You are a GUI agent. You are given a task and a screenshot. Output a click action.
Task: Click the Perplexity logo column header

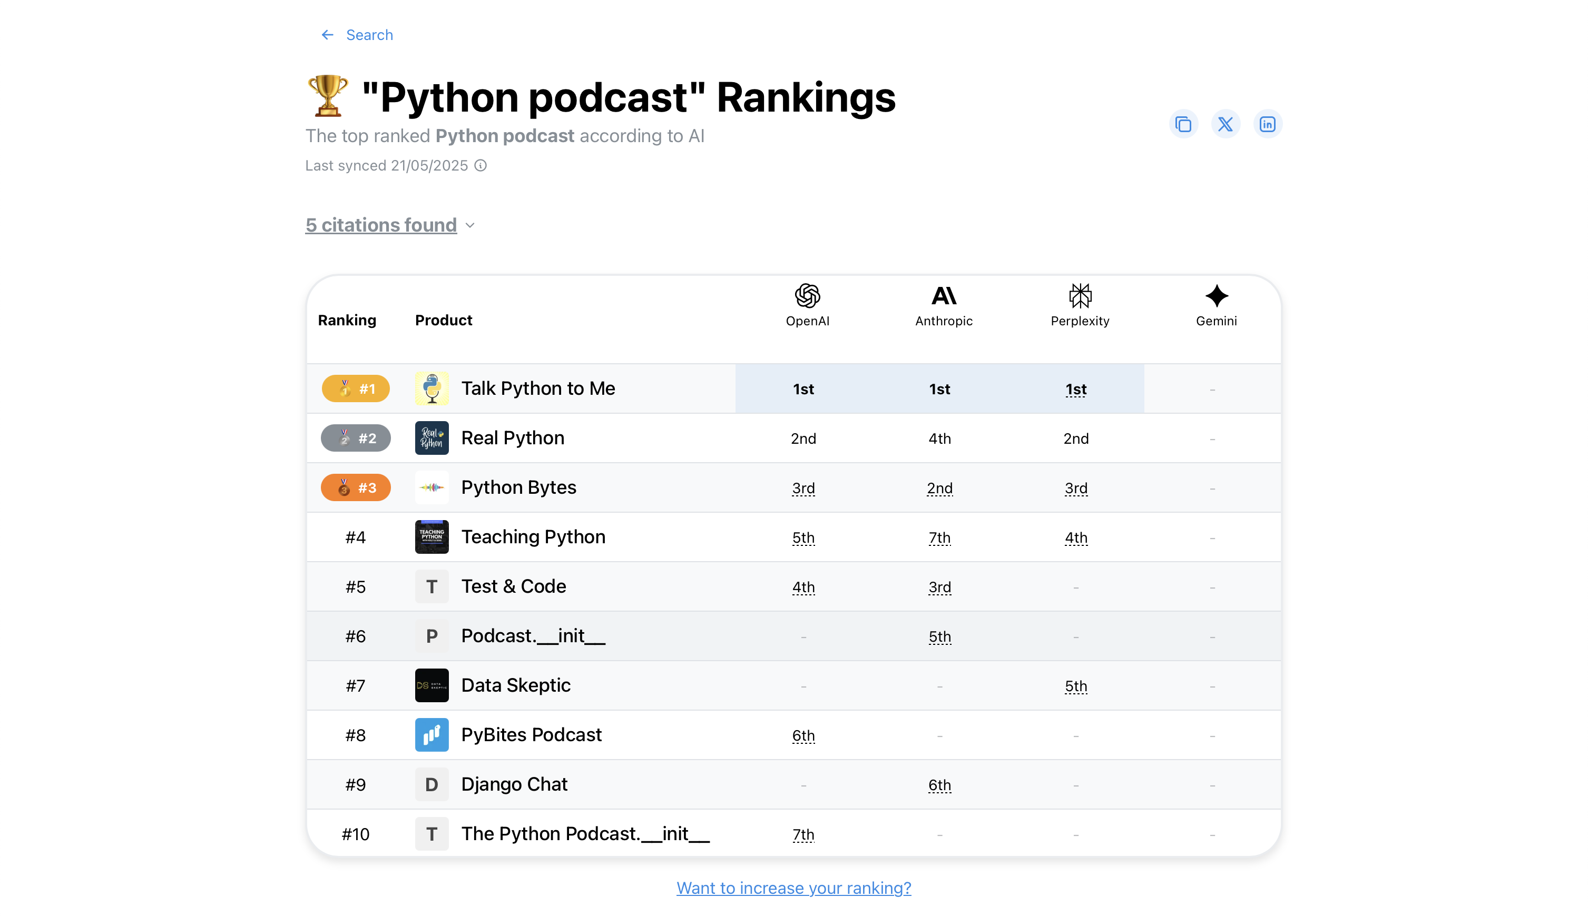point(1080,295)
